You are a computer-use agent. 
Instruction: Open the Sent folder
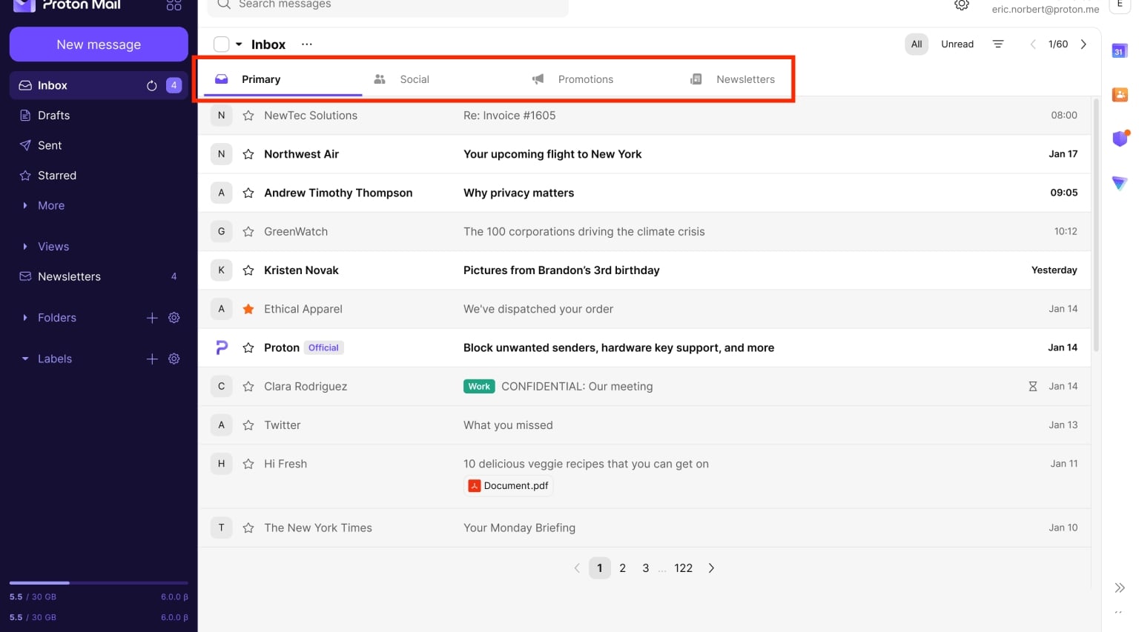(x=99, y=146)
